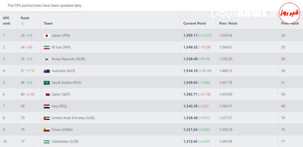Open the IR Iran (IRN) team link
Image resolution: width=303 pixels, height=147 pixels.
61,47
